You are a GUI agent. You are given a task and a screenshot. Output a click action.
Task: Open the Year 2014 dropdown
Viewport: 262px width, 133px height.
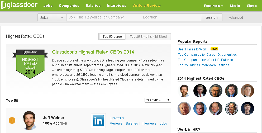(x=158, y=100)
